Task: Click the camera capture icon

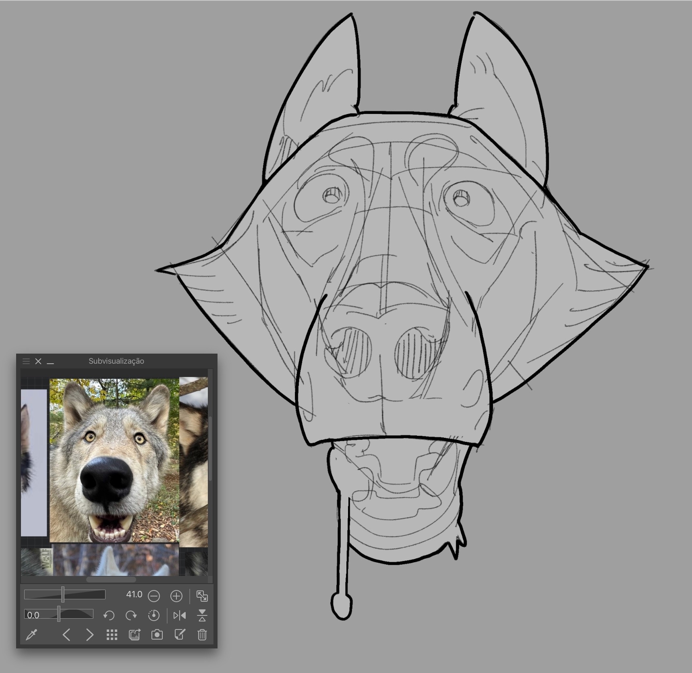Action: pyautogui.click(x=157, y=635)
